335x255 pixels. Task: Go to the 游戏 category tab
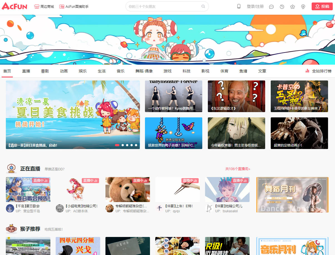coord(167,71)
